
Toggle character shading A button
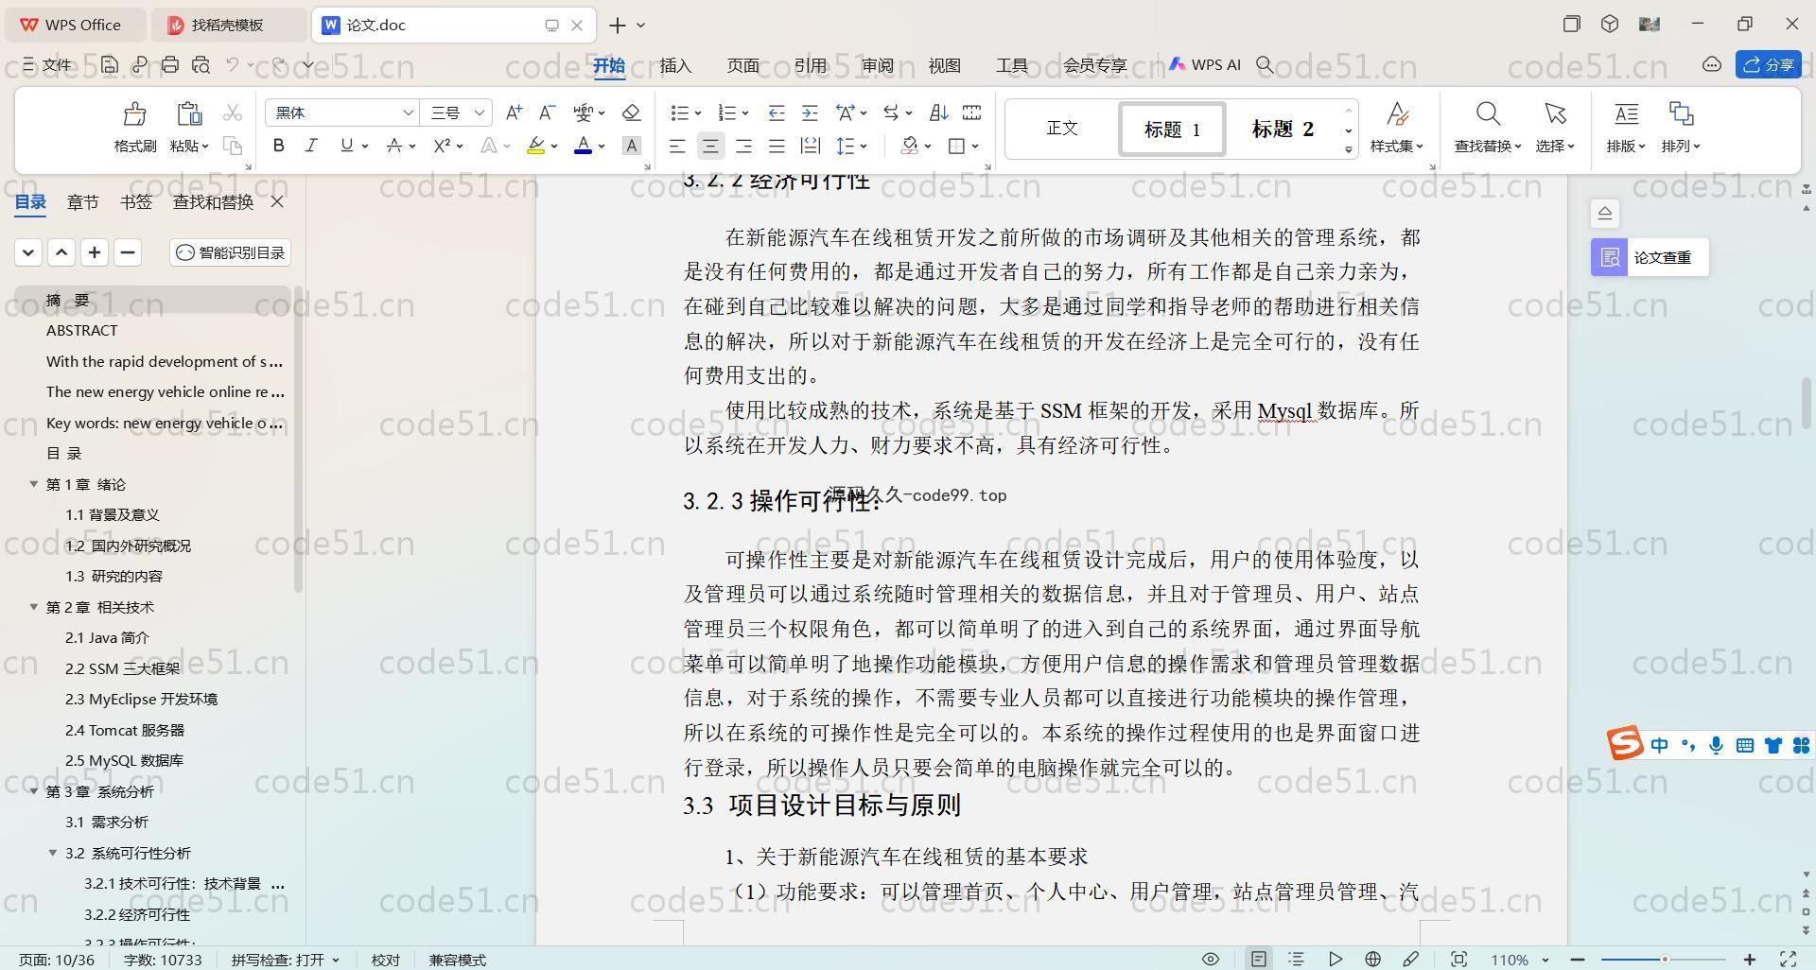tap(632, 146)
